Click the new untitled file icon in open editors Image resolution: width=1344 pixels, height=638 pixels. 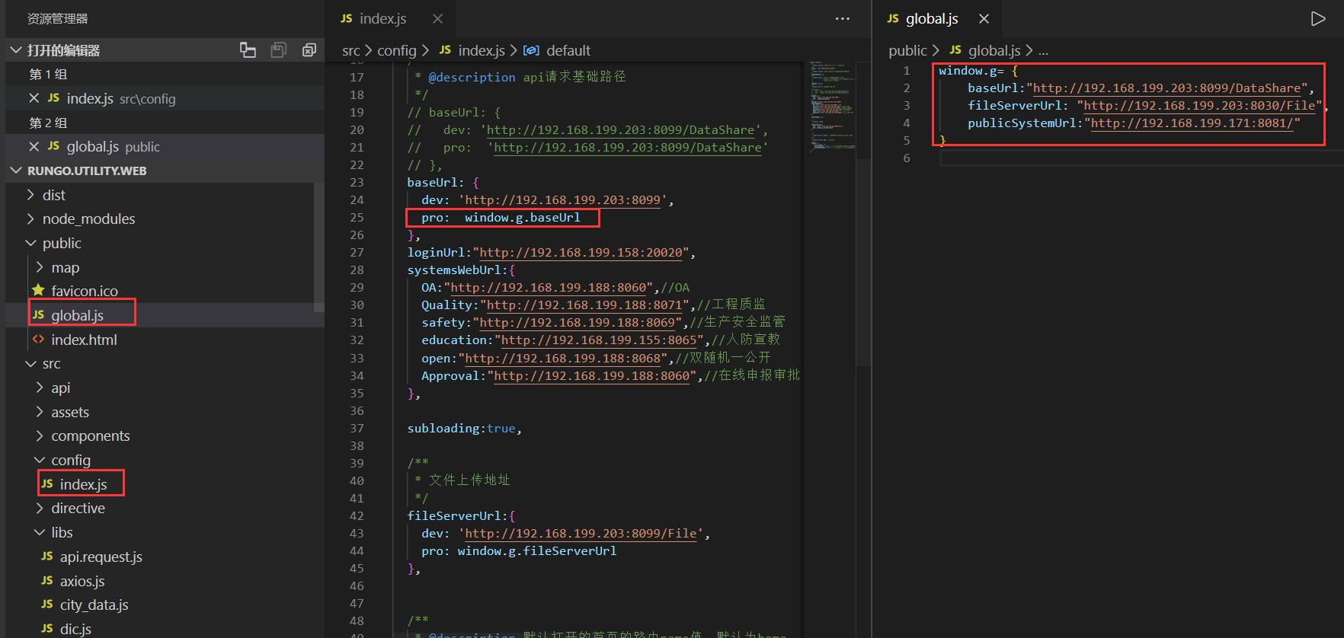click(x=248, y=50)
